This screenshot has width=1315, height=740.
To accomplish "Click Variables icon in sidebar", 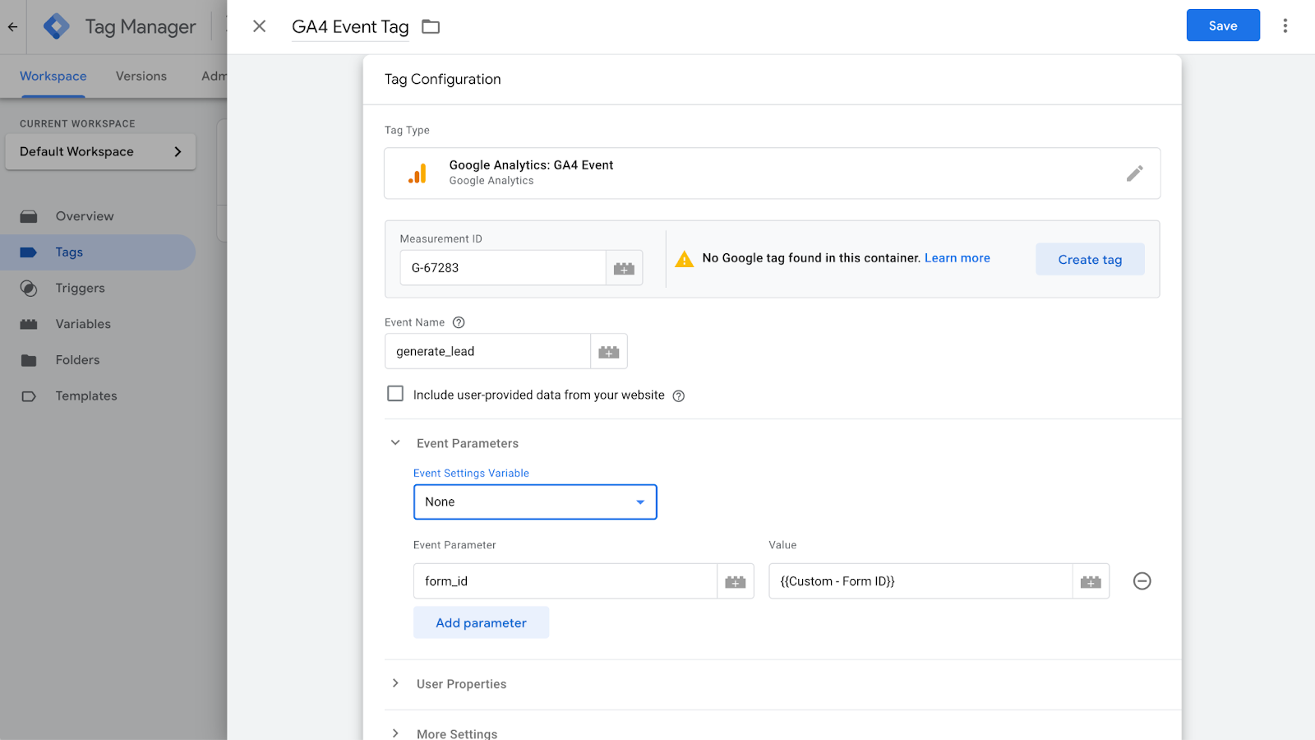I will [29, 324].
